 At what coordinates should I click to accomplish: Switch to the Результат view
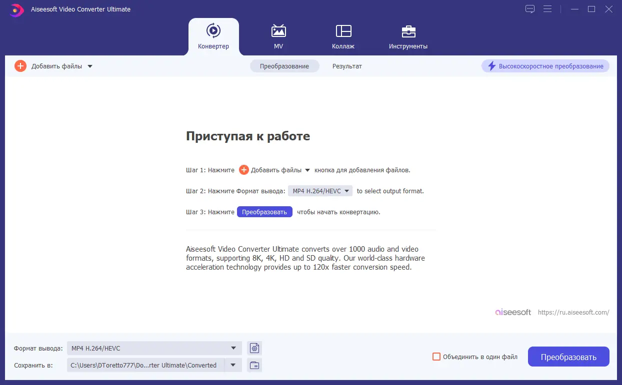[x=347, y=65]
